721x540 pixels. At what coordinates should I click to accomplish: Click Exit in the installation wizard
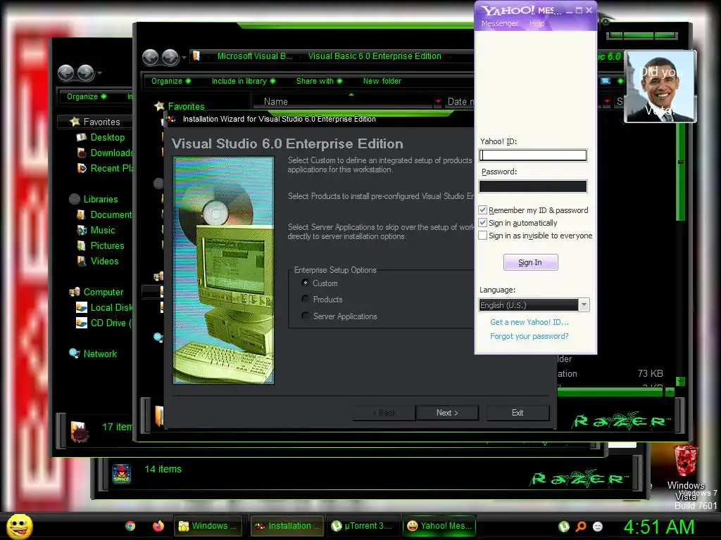point(518,413)
